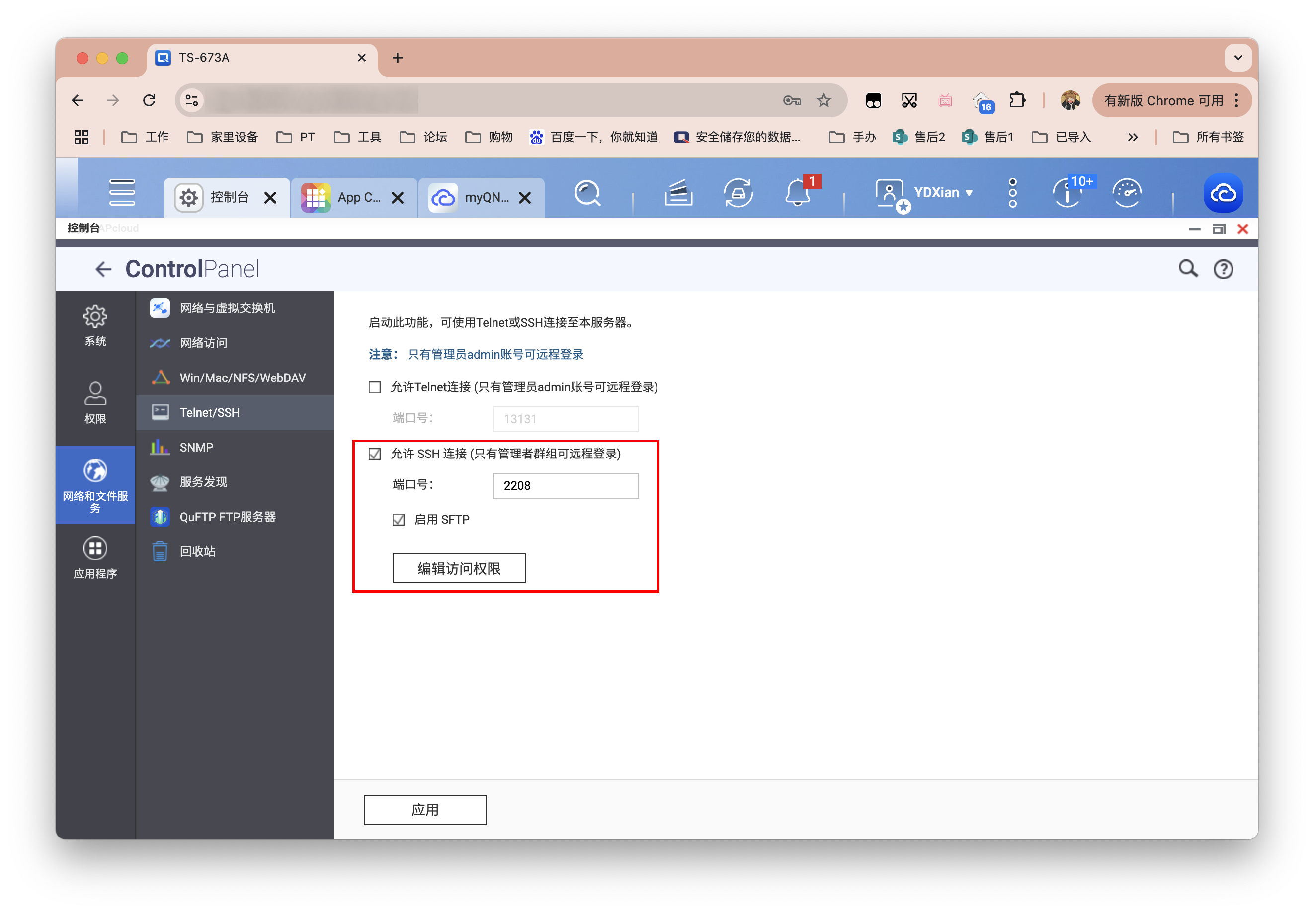This screenshot has height=913, width=1314.
Task: Open 有新版 Chrome 可用 menu
Action: [1172, 101]
